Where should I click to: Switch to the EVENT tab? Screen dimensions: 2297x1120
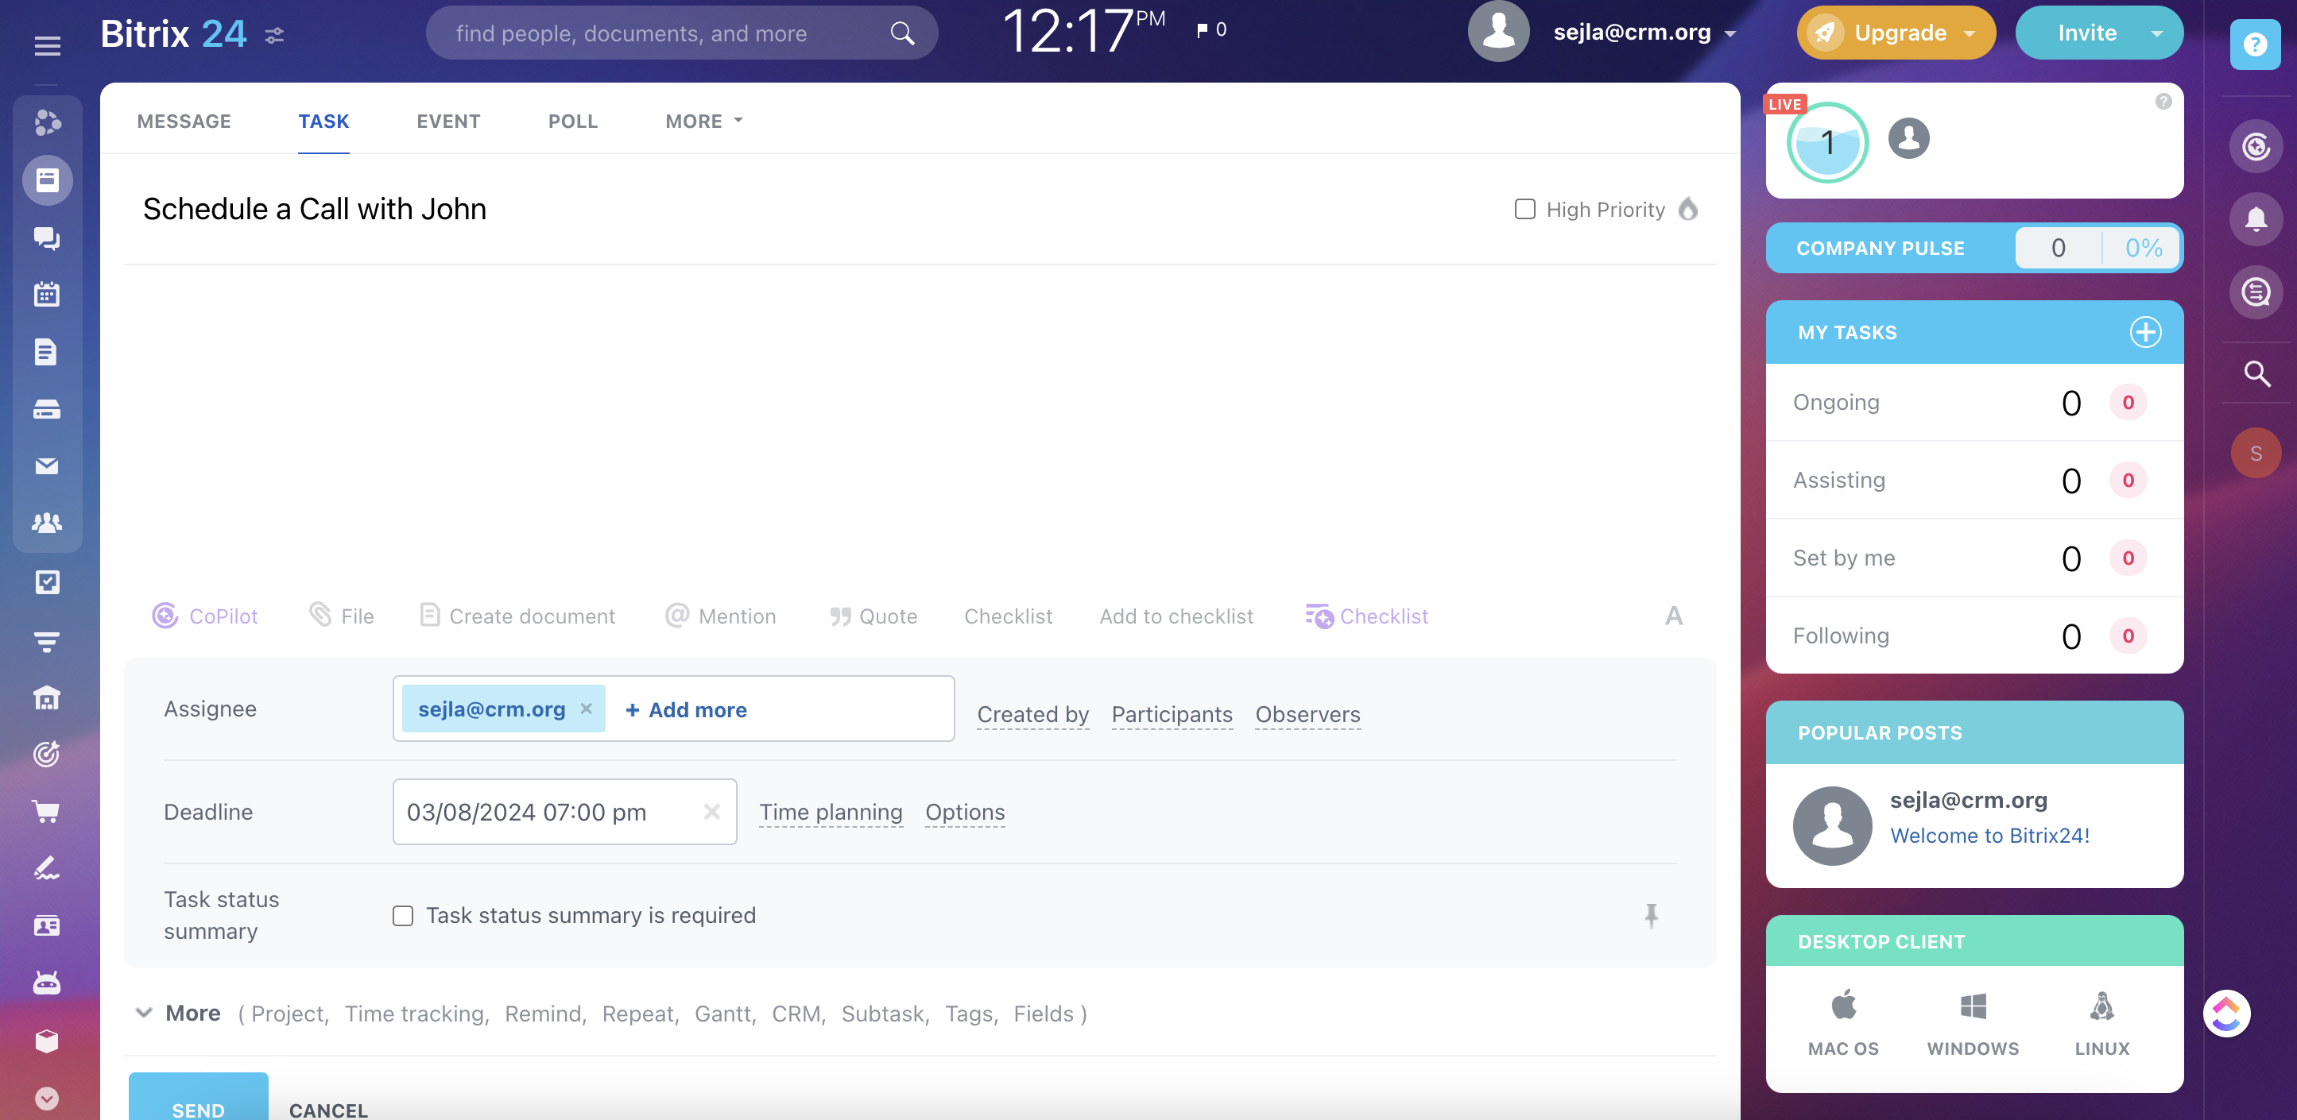448,122
